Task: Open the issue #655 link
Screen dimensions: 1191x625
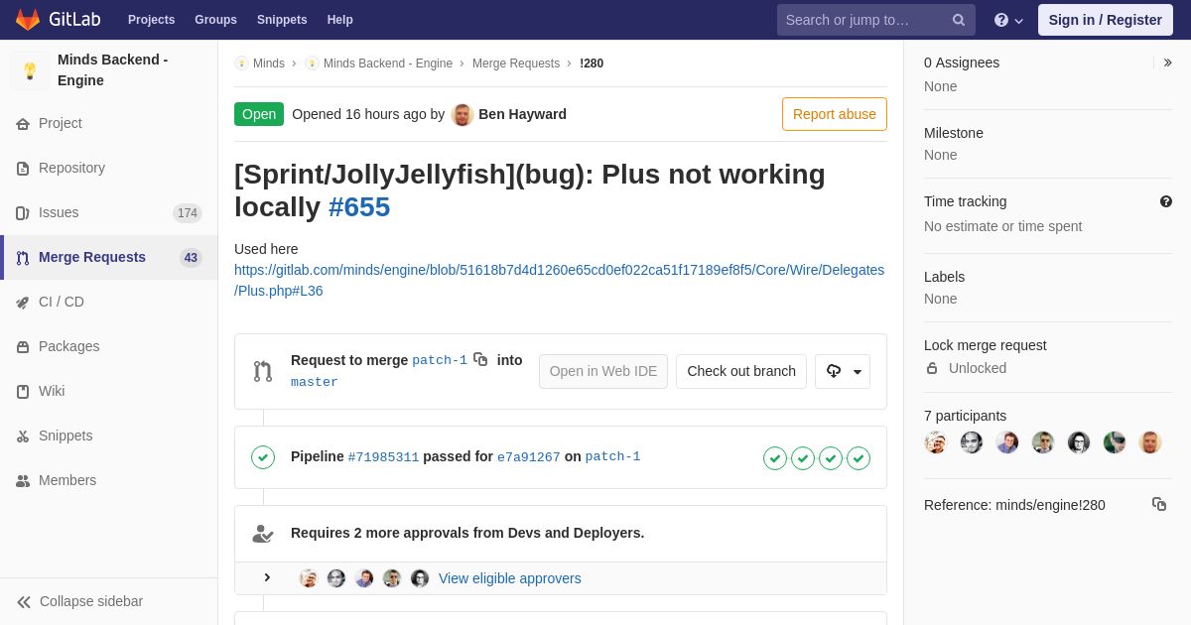Action: pos(359,207)
